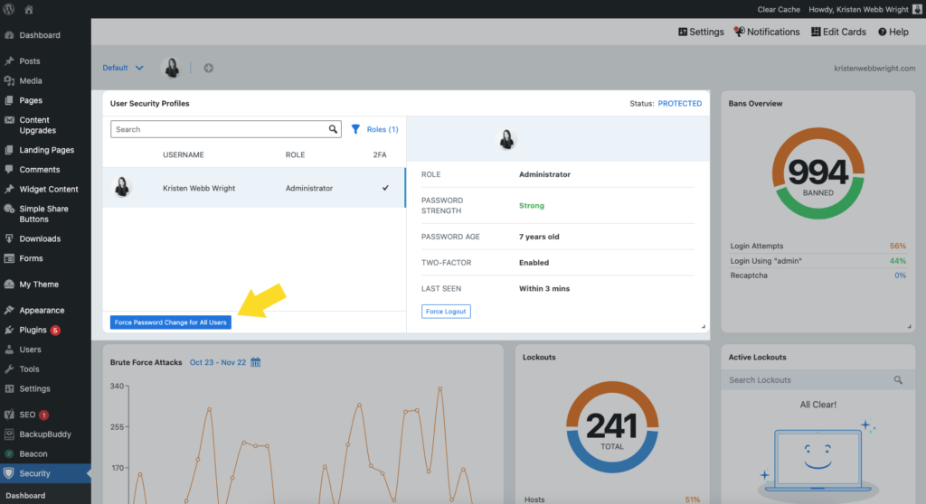Click the user profiles Search field
Screen dimensions: 926x504
tap(225, 129)
